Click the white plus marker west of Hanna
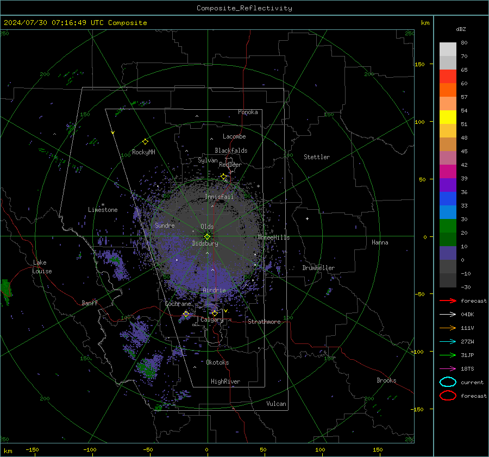 coord(307,218)
